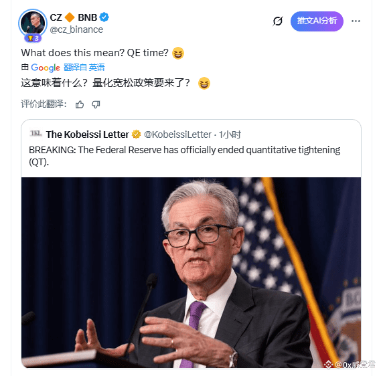Screen dimensions: 381x376
Task: Click the Grok circle-slash icon
Action: [277, 21]
